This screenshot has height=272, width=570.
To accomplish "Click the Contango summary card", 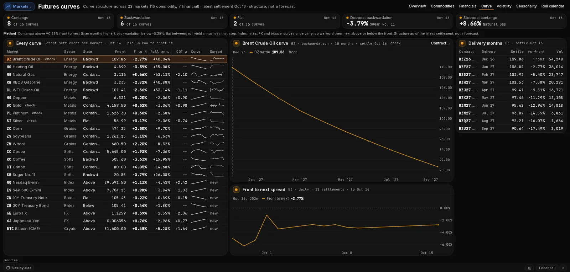I will [x=59, y=21].
